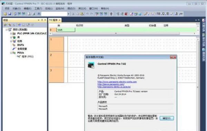Viewport: 207px width, 131px height.
Task: Expand the 库 library node
Action: click(11, 37)
